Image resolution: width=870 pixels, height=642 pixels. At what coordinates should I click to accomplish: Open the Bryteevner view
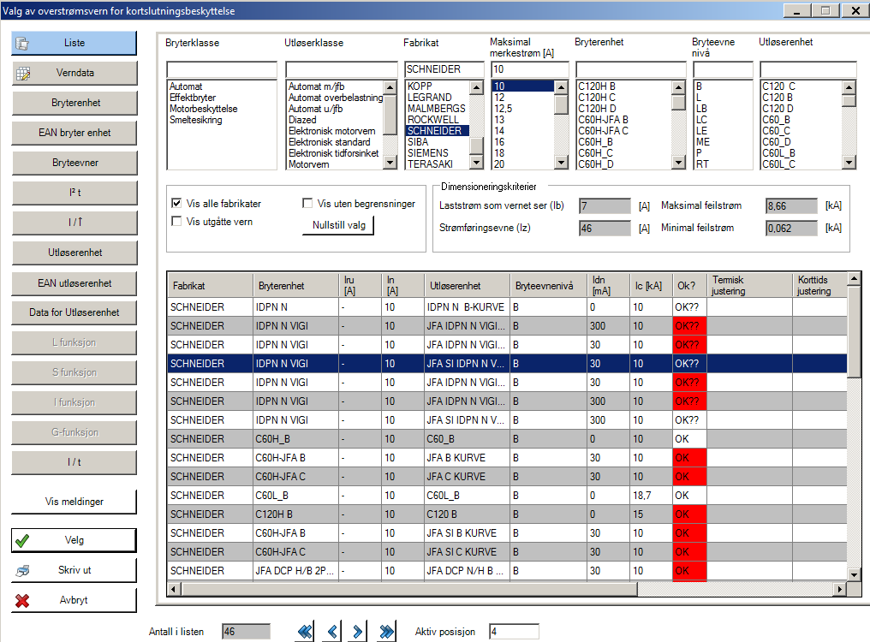[x=74, y=163]
